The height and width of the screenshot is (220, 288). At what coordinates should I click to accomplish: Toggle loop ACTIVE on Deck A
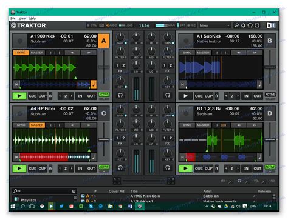coord(104,95)
